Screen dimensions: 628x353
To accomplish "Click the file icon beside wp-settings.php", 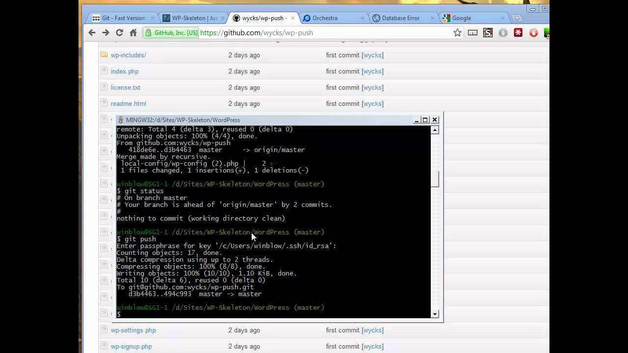I will 104,329.
